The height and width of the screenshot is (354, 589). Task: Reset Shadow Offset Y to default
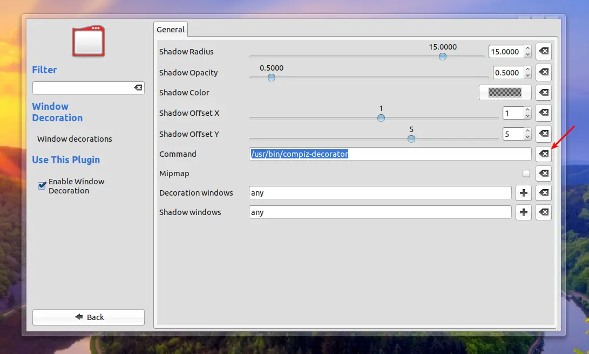tap(544, 134)
